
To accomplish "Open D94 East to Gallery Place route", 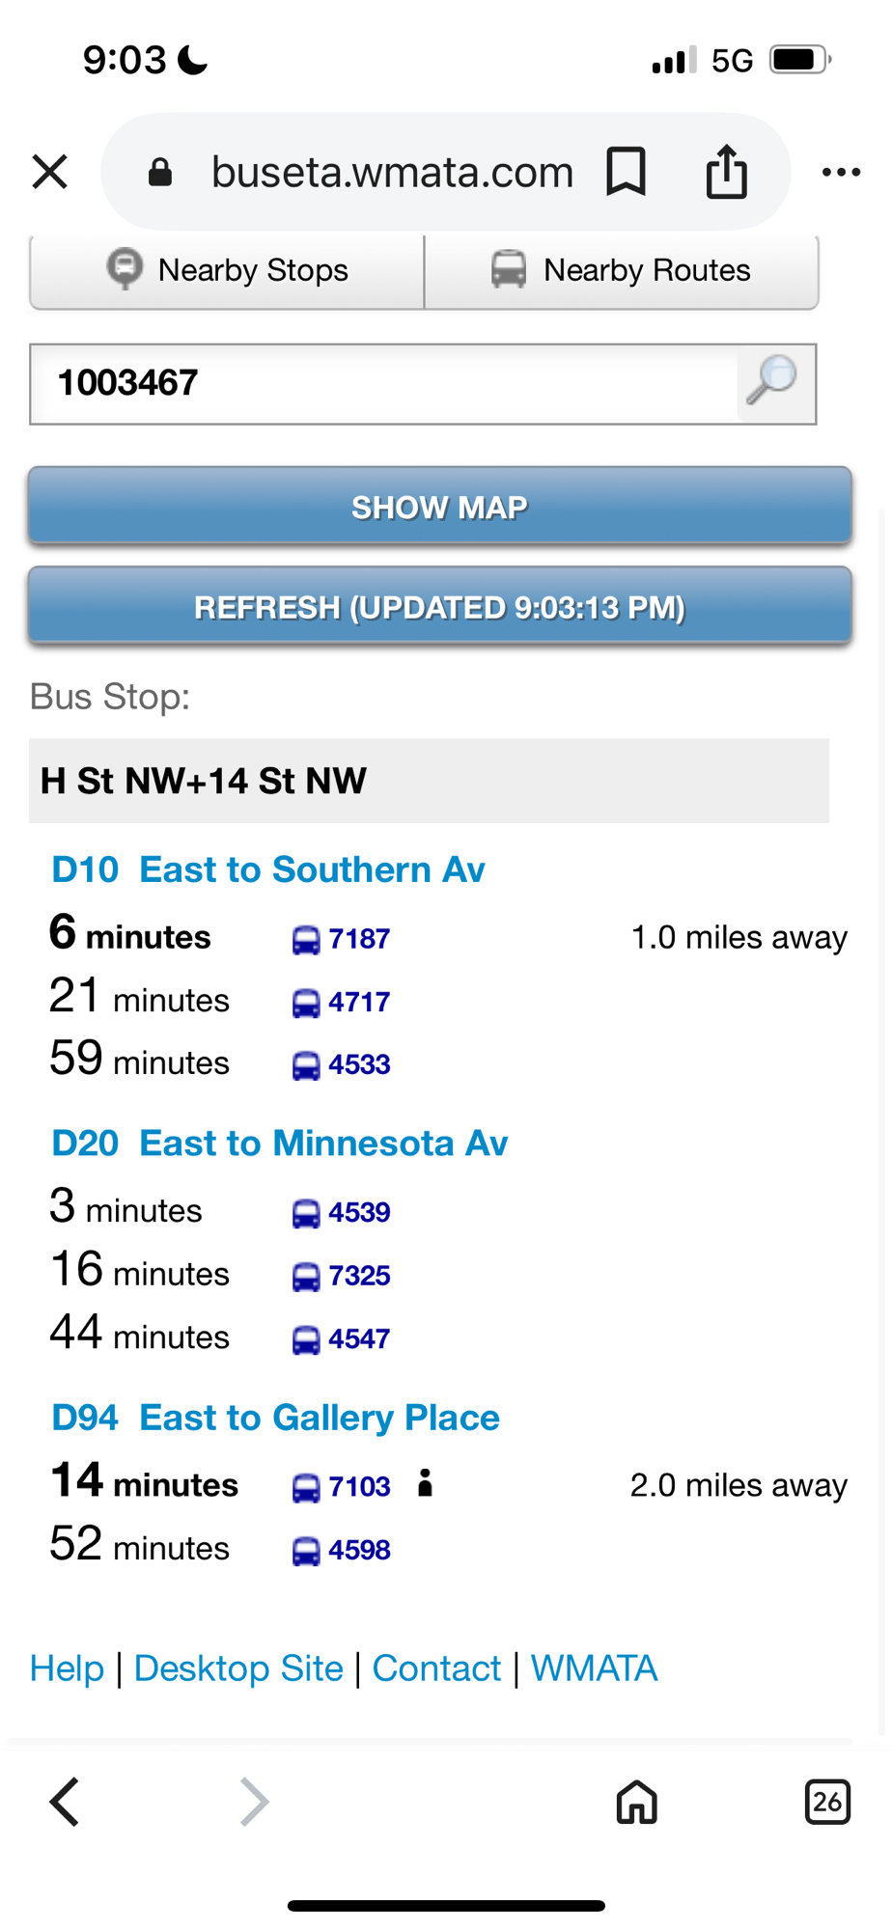I will click(276, 1418).
